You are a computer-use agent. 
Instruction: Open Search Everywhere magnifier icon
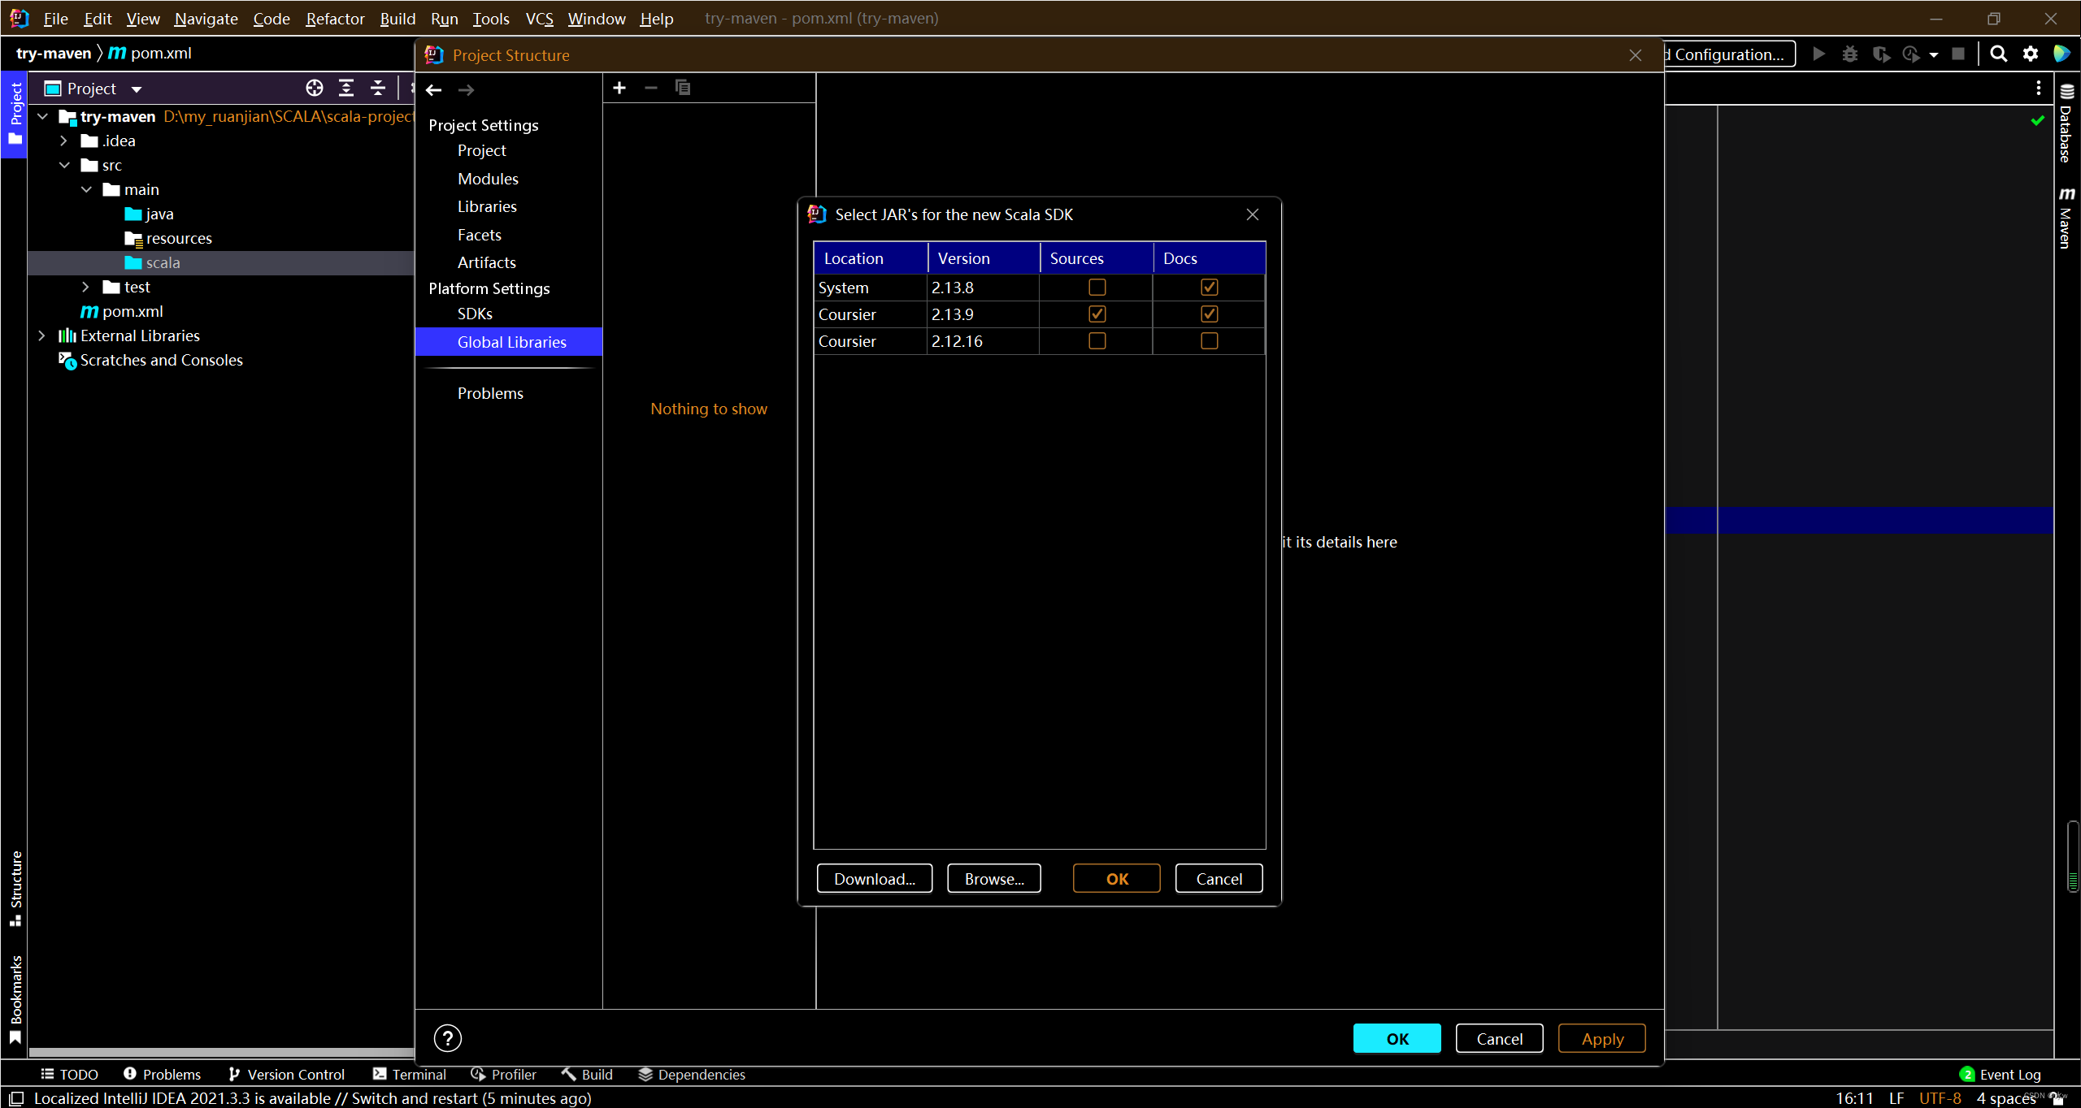coord(1998,54)
